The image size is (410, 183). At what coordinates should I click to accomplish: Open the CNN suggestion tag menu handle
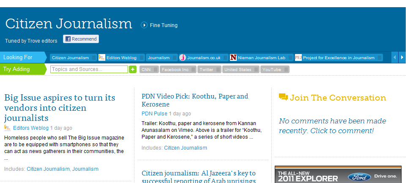pyautogui.click(x=156, y=69)
